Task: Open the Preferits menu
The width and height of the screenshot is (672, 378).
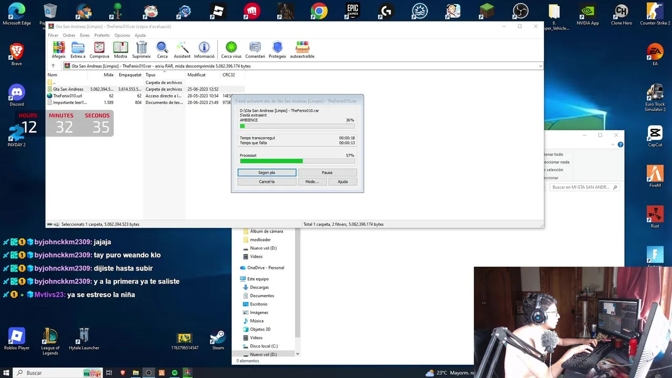Action: (102, 35)
